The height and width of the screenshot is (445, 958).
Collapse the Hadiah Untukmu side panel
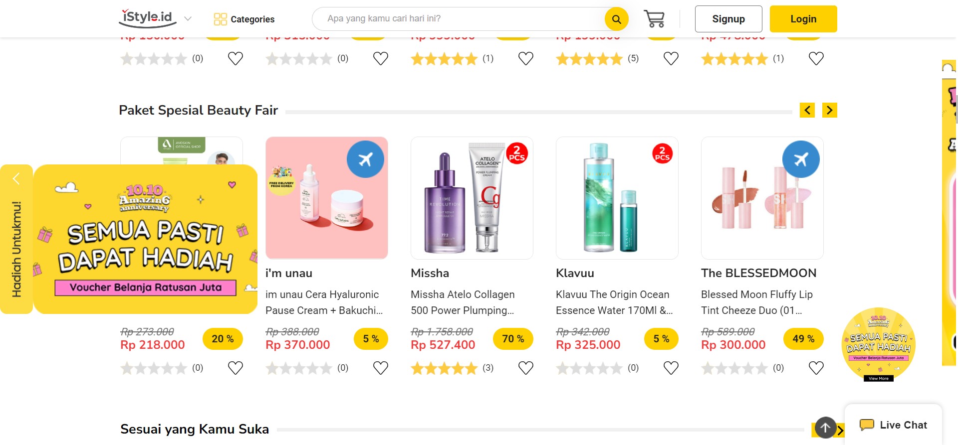tap(16, 178)
